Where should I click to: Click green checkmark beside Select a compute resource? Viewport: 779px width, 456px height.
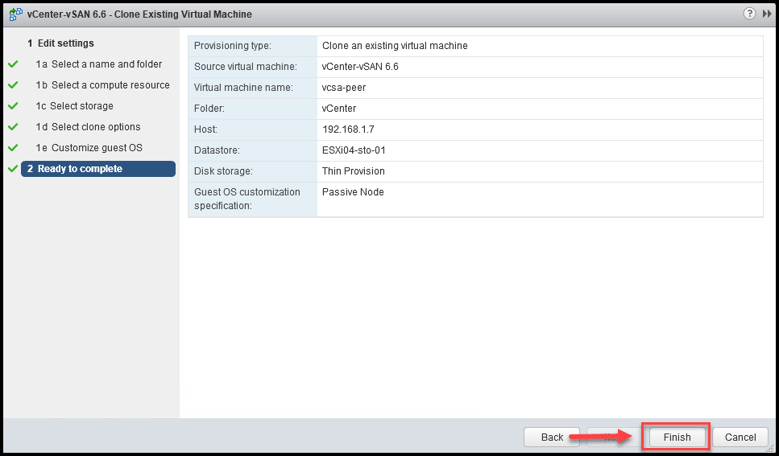tap(14, 85)
